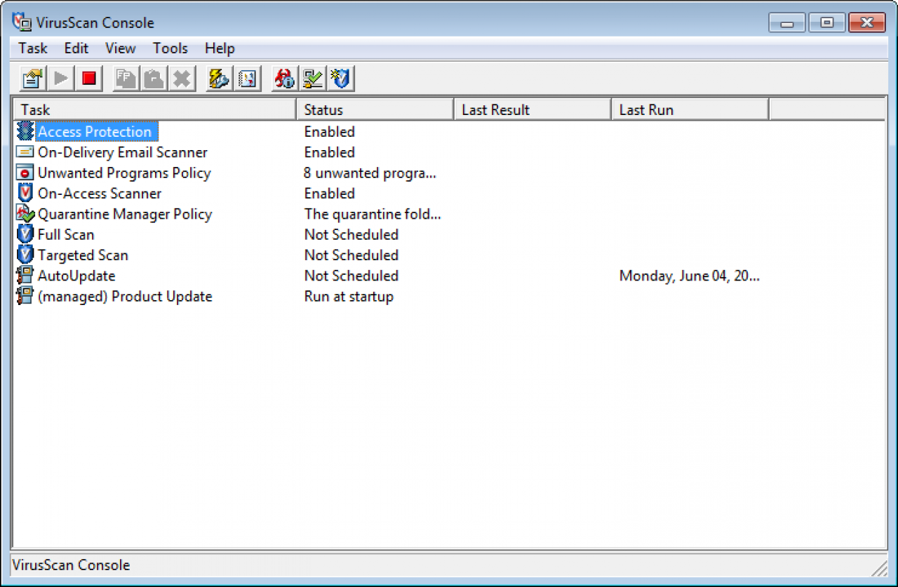Viewport: 898px width, 587px height.
Task: Maximize the VirusScan Console window
Action: (827, 22)
